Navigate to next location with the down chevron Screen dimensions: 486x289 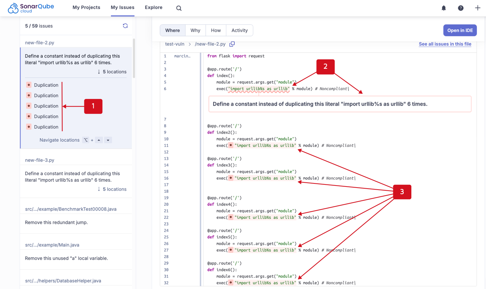point(108,140)
